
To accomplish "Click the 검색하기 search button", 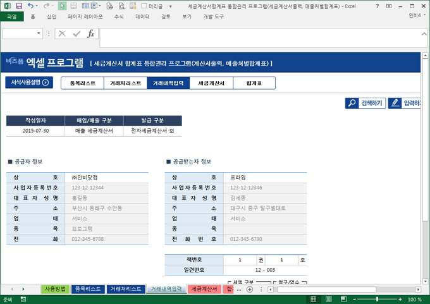I will (365, 103).
